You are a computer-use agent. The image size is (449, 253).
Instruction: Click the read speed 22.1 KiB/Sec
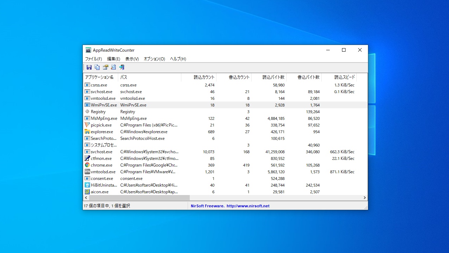click(343, 158)
